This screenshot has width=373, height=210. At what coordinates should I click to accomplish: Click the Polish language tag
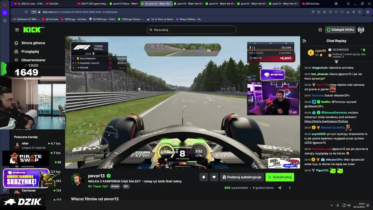tap(115, 186)
